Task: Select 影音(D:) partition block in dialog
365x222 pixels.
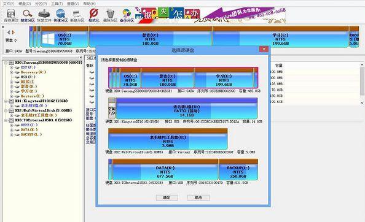Action: click(167, 78)
